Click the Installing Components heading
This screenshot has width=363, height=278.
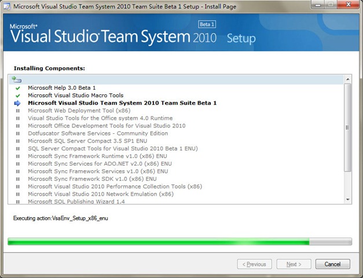(x=49, y=68)
